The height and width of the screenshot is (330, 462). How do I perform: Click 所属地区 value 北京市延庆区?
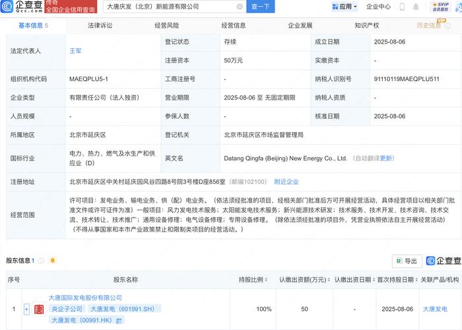[88, 135]
